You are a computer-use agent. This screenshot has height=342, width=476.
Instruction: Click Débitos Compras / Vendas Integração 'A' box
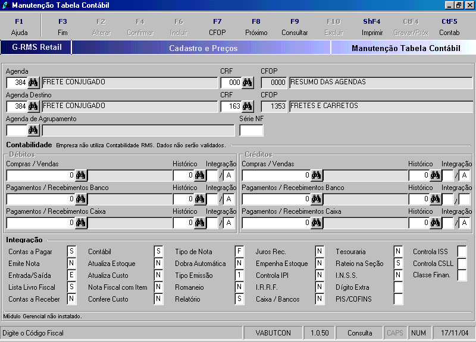[x=229, y=175]
